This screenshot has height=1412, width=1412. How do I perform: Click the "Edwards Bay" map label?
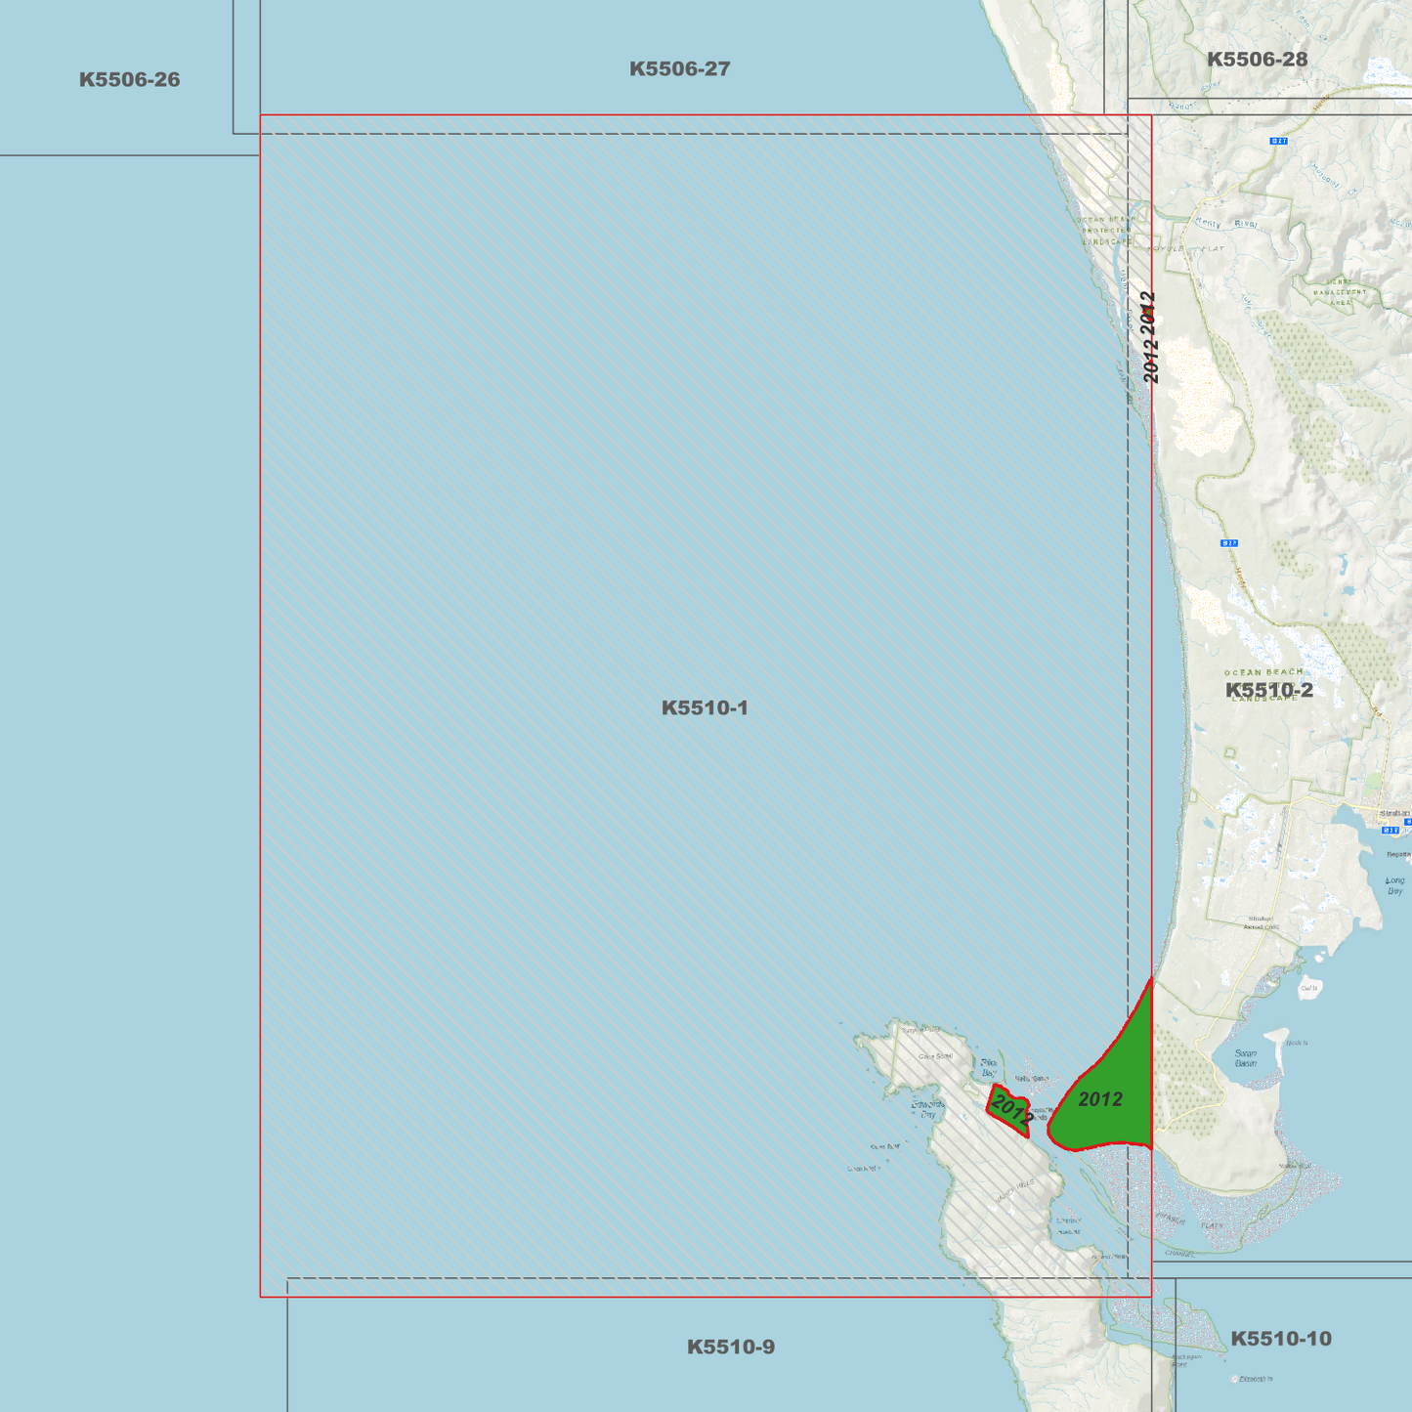coord(928,1109)
